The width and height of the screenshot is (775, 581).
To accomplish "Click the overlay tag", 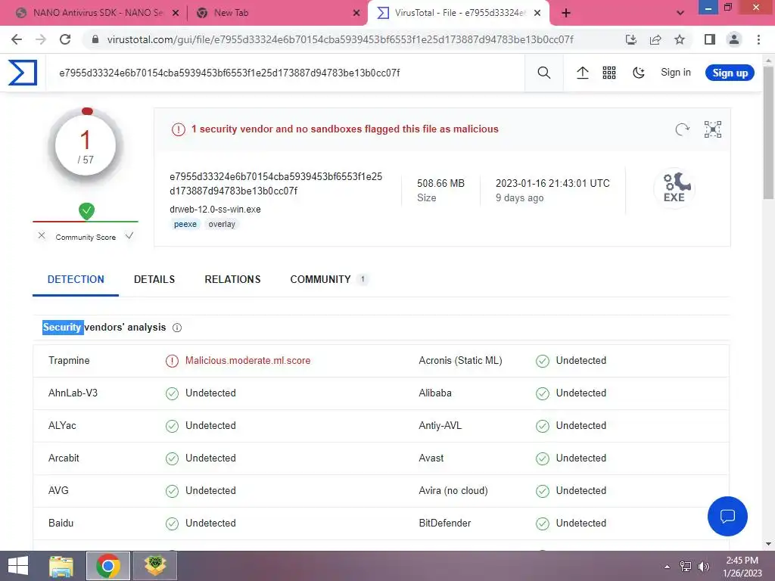I will click(x=222, y=224).
